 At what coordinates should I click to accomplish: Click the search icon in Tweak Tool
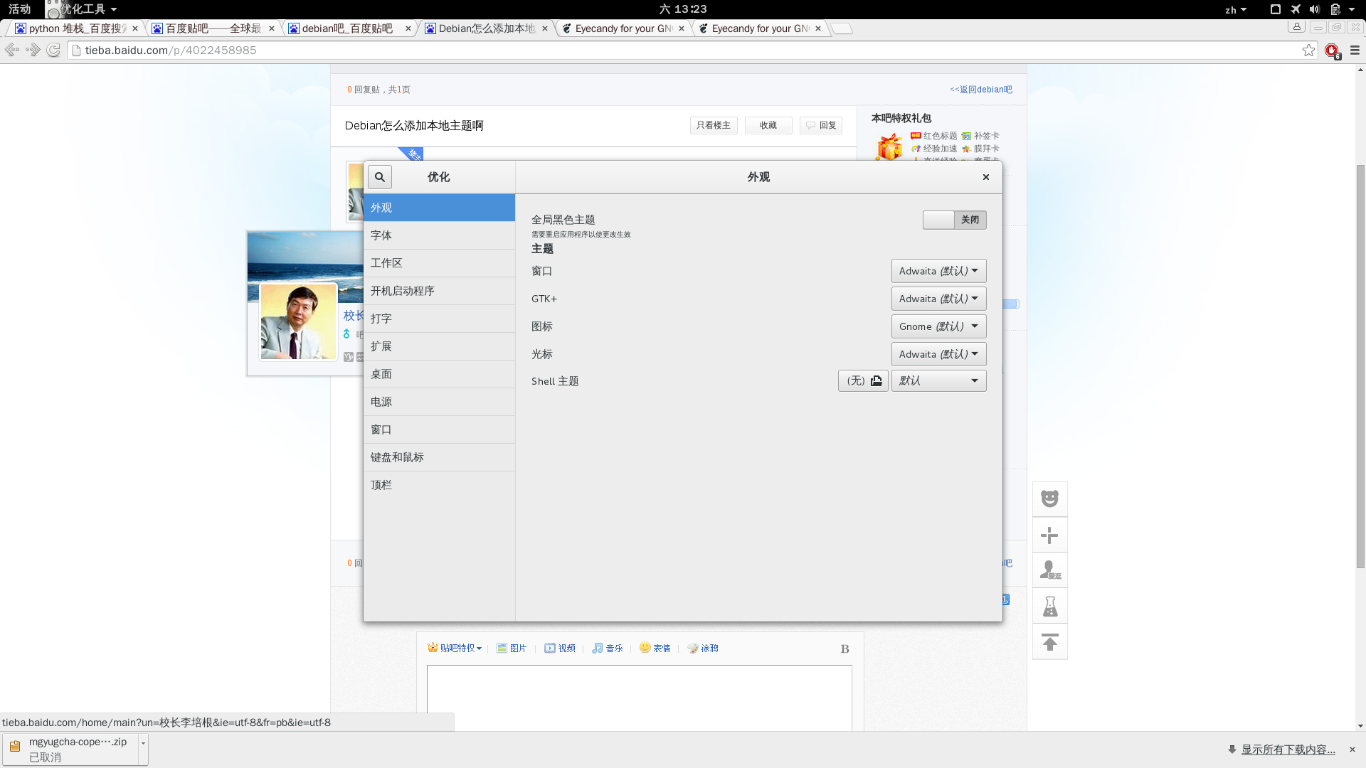(380, 177)
